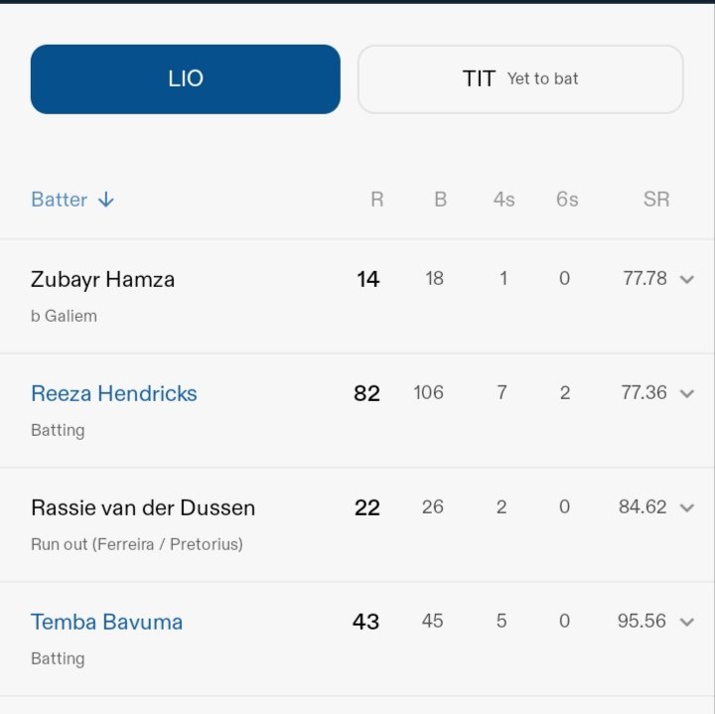Click the SR strike rate header
Viewport: 715px width, 714px height.
pyautogui.click(x=655, y=200)
